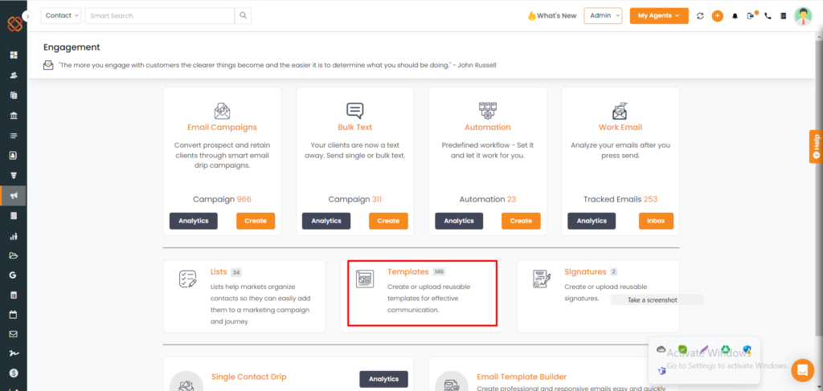Screen dimensions: 823x391
Task: Open Analytics for Automation
Action: tap(459, 221)
